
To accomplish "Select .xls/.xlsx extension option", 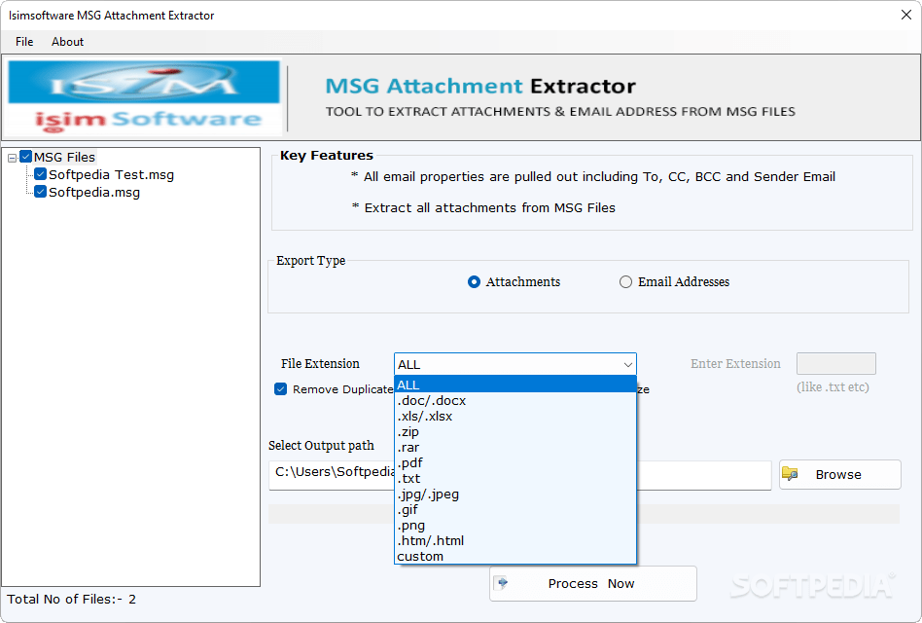I will click(x=515, y=416).
